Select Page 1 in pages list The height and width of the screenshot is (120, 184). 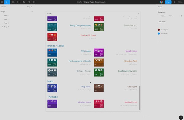(x=6, y=16)
